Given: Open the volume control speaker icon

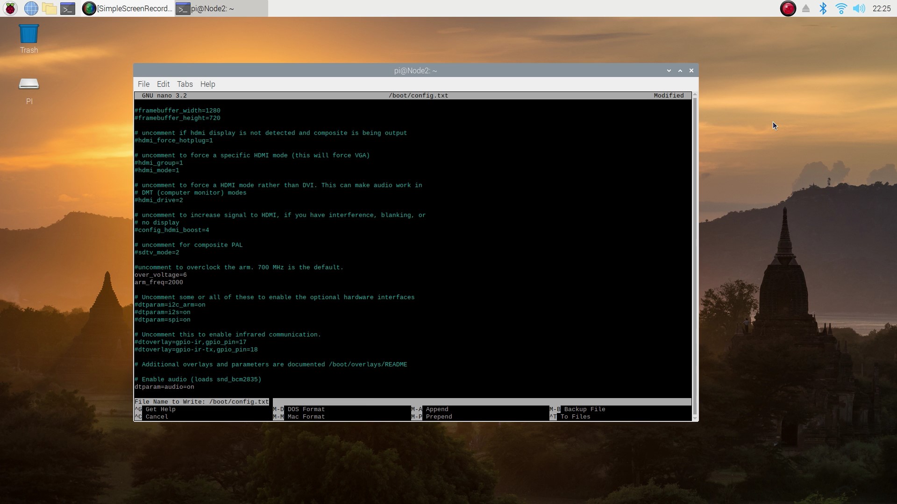Looking at the screenshot, I should coord(859,8).
